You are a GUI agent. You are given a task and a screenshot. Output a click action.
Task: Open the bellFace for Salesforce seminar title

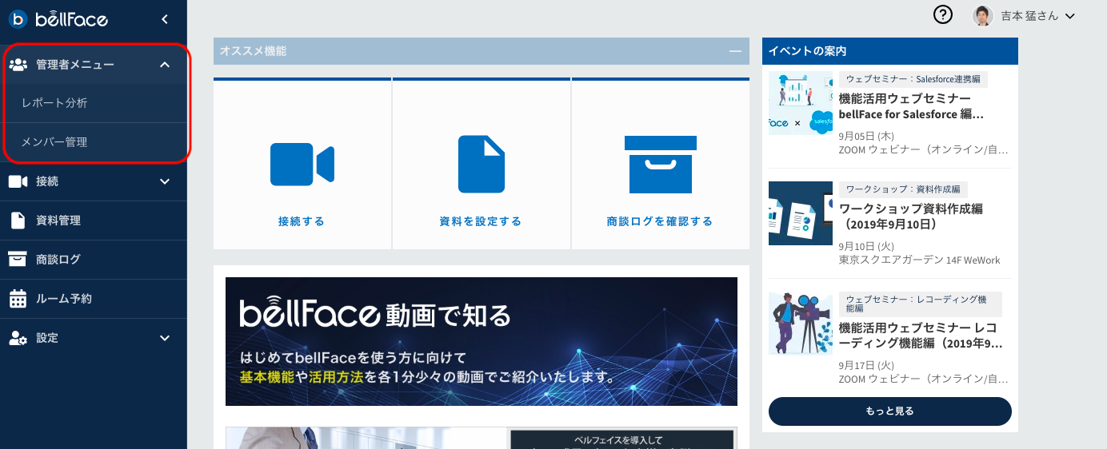pos(911,106)
